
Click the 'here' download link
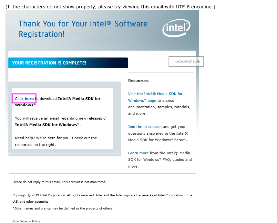click(29, 99)
